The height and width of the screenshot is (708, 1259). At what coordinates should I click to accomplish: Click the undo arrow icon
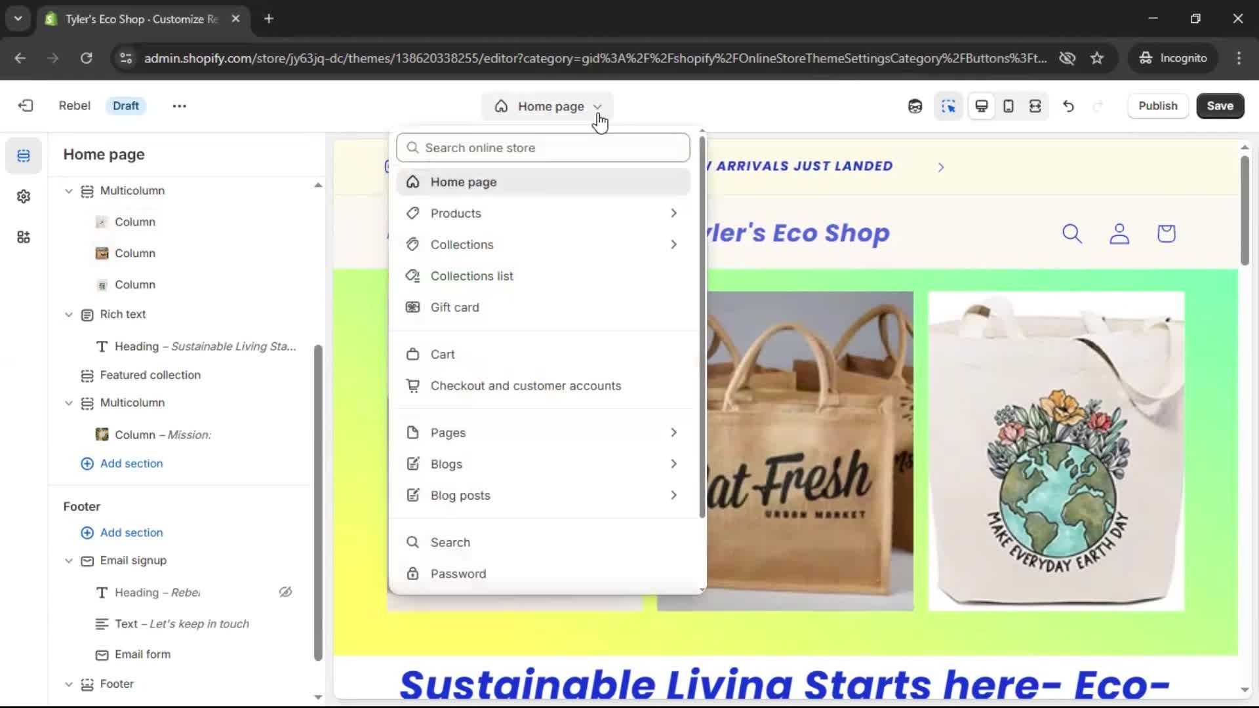coord(1068,106)
